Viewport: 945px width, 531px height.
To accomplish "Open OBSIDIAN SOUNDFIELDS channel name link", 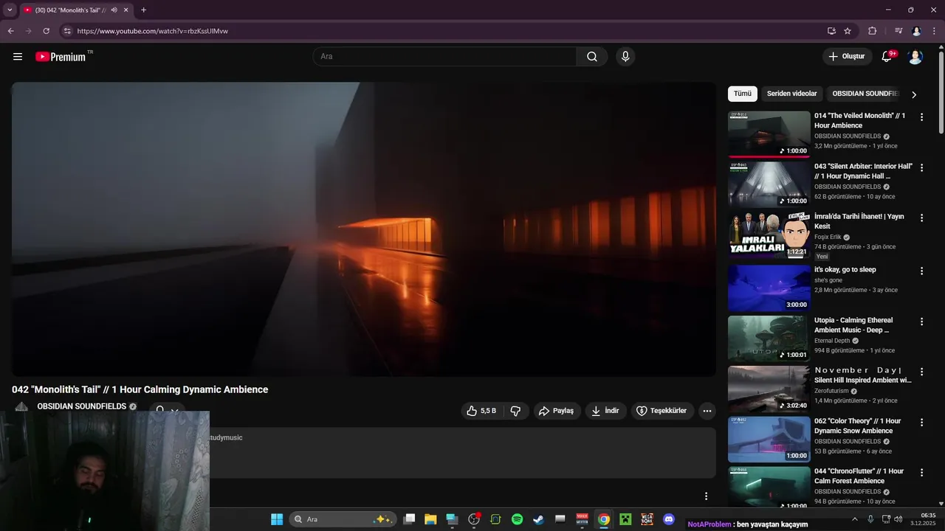I will [82, 406].
